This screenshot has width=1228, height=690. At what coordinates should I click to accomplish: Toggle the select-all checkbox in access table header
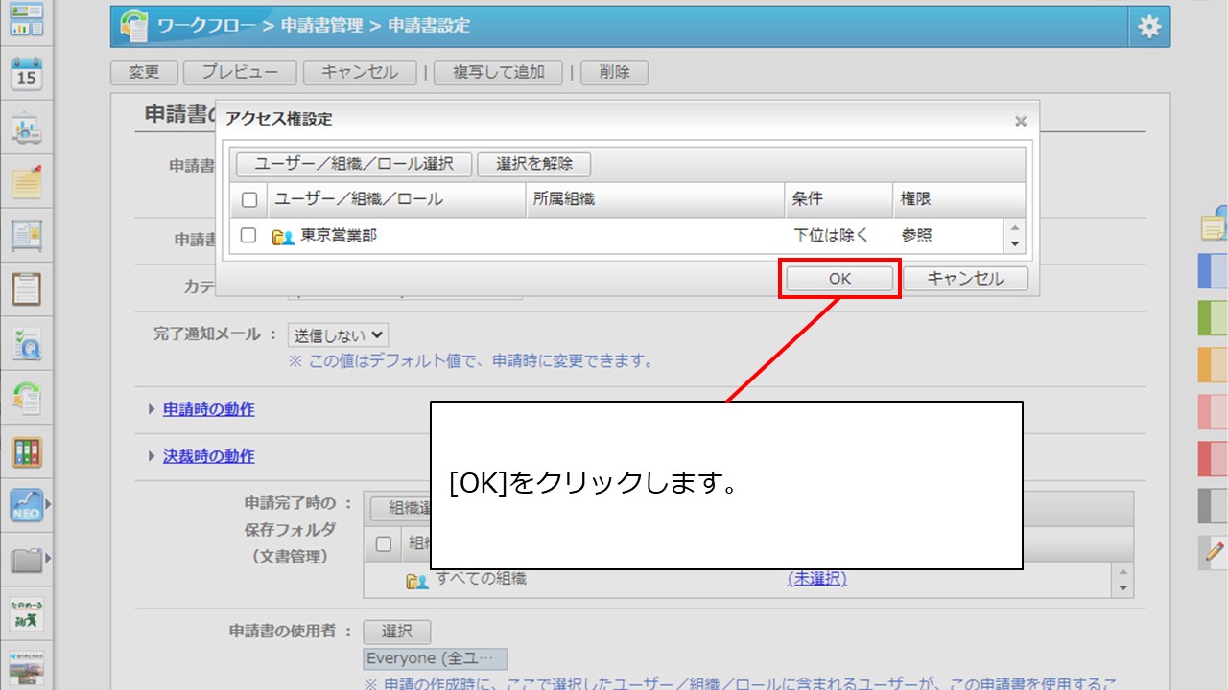249,199
